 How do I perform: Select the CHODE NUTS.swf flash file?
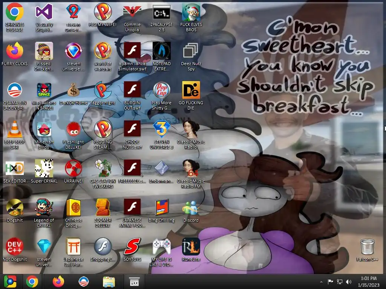132,129
